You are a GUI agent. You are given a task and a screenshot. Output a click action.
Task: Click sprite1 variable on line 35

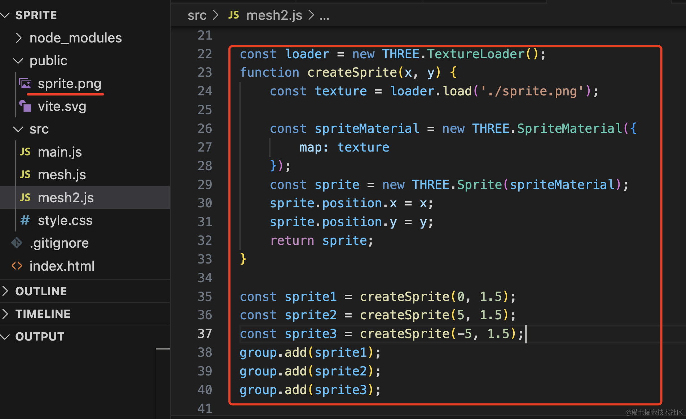tap(311, 297)
